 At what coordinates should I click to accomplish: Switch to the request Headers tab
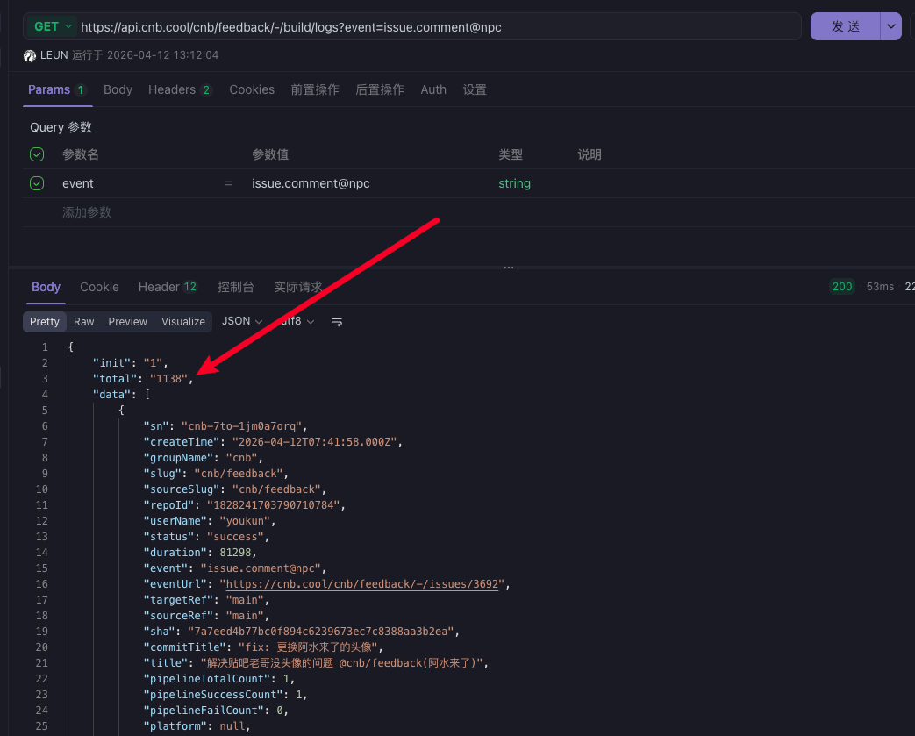(180, 89)
